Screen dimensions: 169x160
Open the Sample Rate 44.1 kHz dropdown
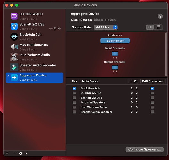coord(106,28)
